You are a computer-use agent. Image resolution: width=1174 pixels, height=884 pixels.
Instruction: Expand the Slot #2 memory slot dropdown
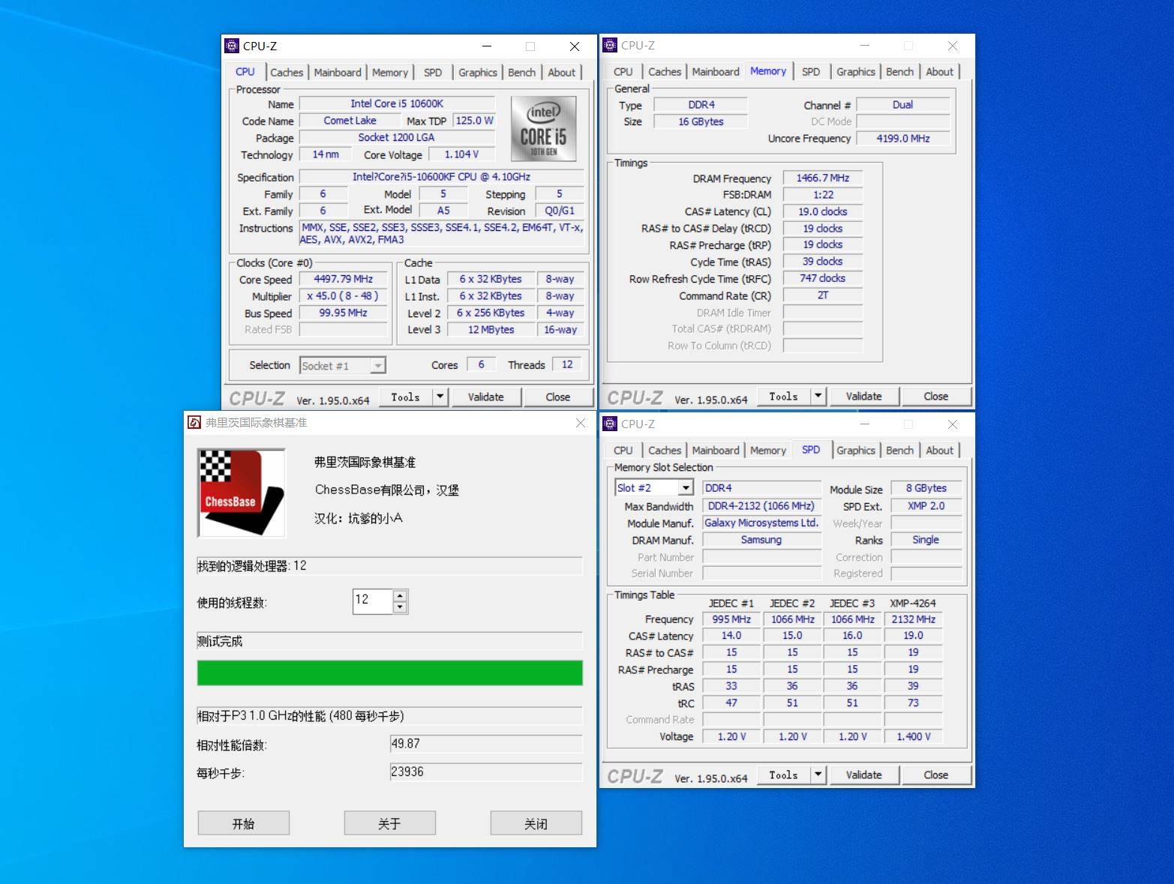686,488
